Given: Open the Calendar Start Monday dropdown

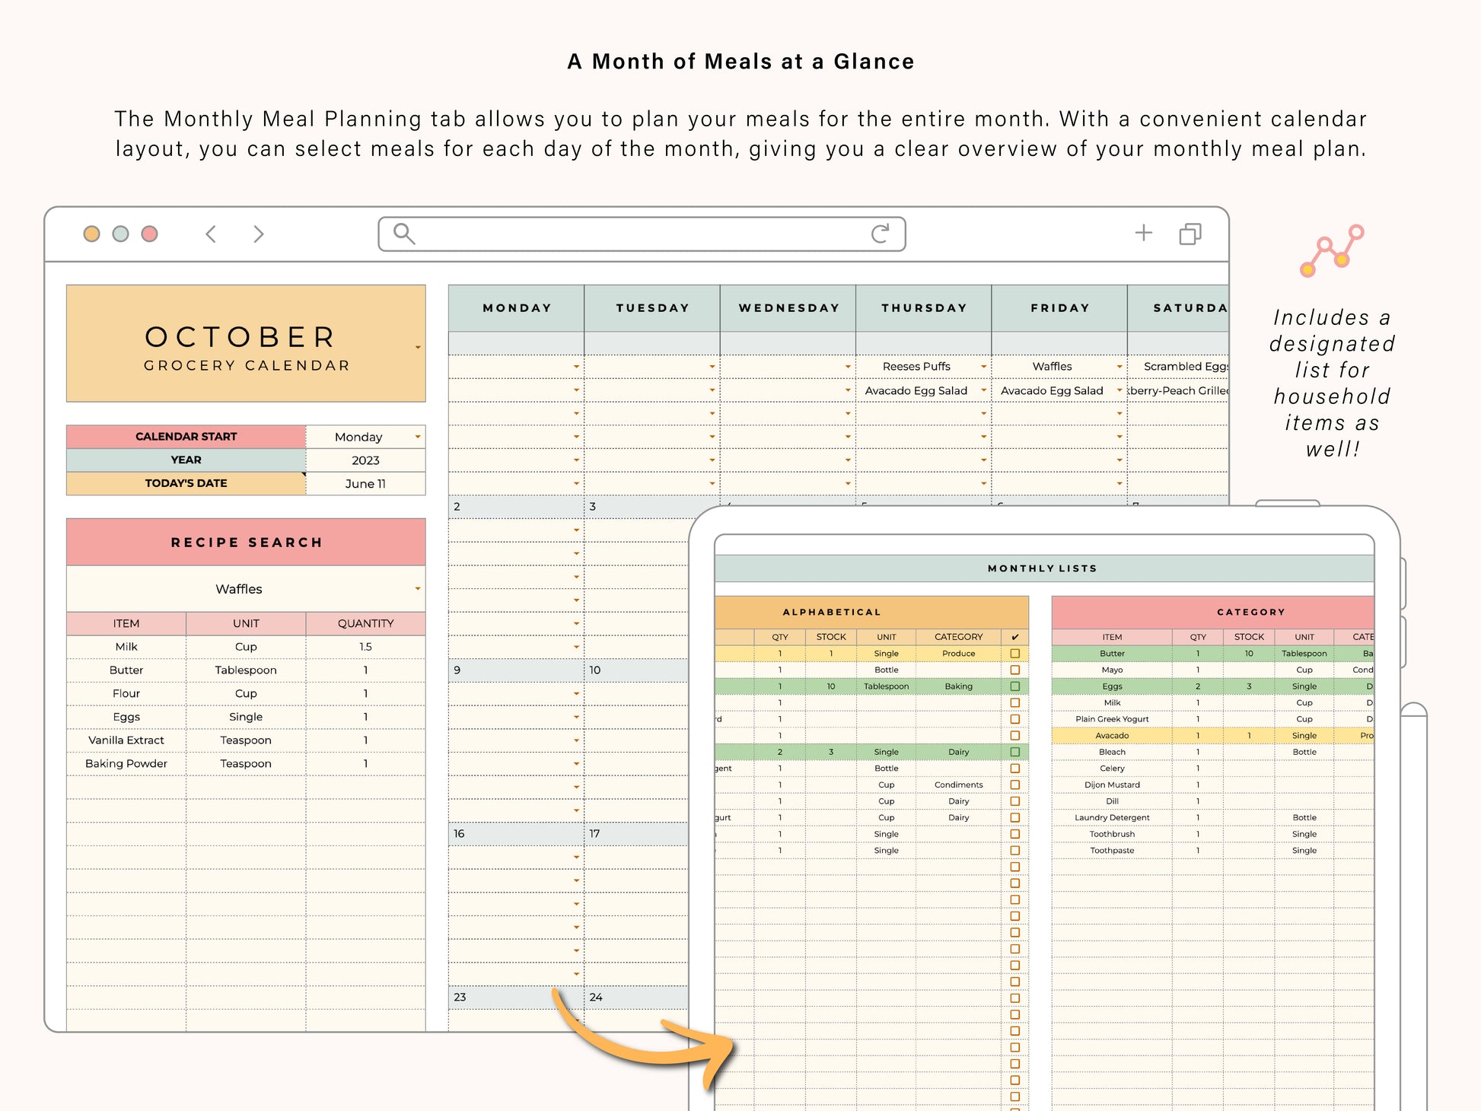Looking at the screenshot, I should [418, 437].
